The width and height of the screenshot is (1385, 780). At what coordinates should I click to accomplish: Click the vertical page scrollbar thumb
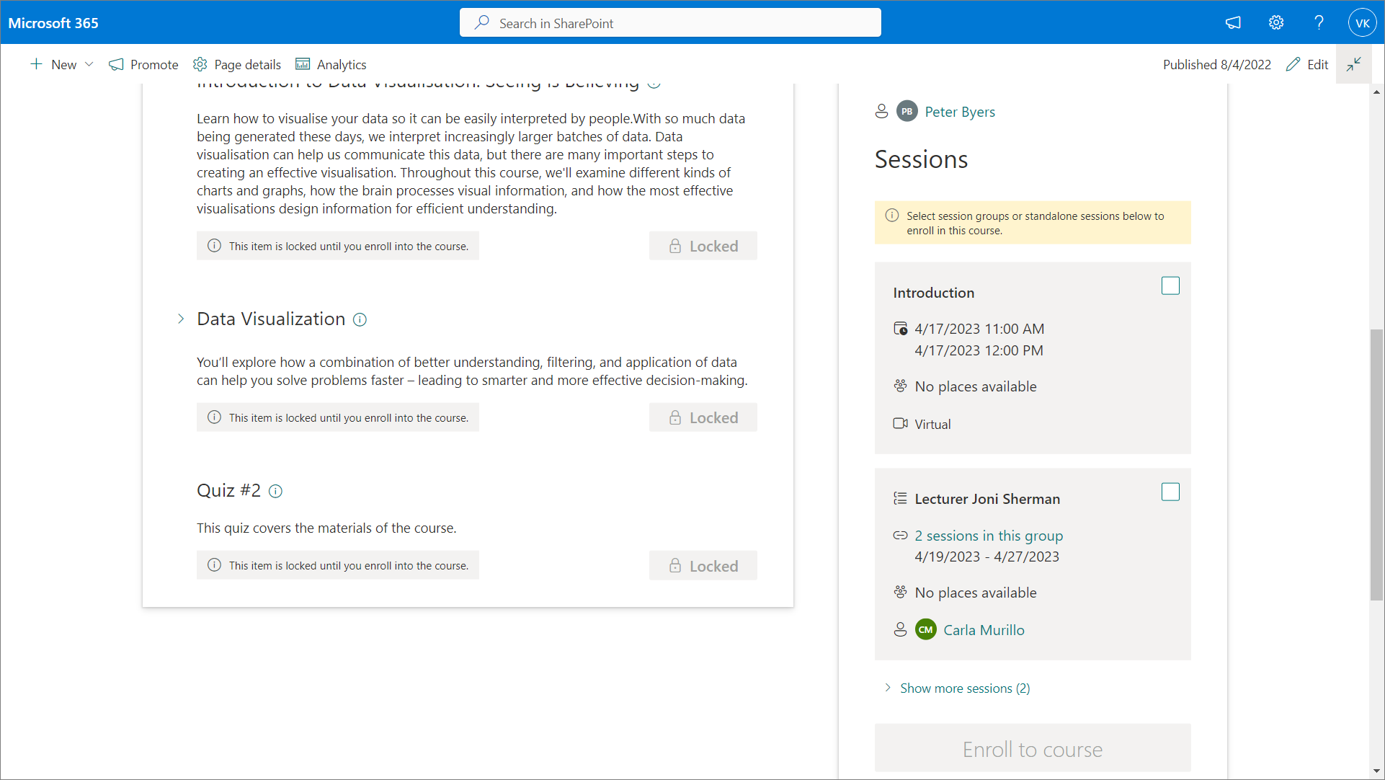(x=1376, y=464)
